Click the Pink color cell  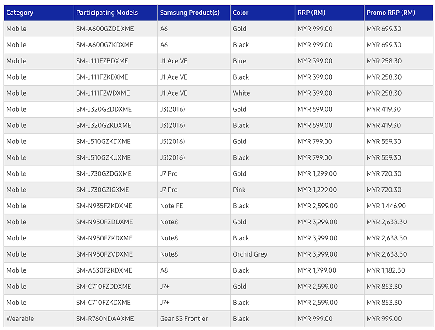239,190
